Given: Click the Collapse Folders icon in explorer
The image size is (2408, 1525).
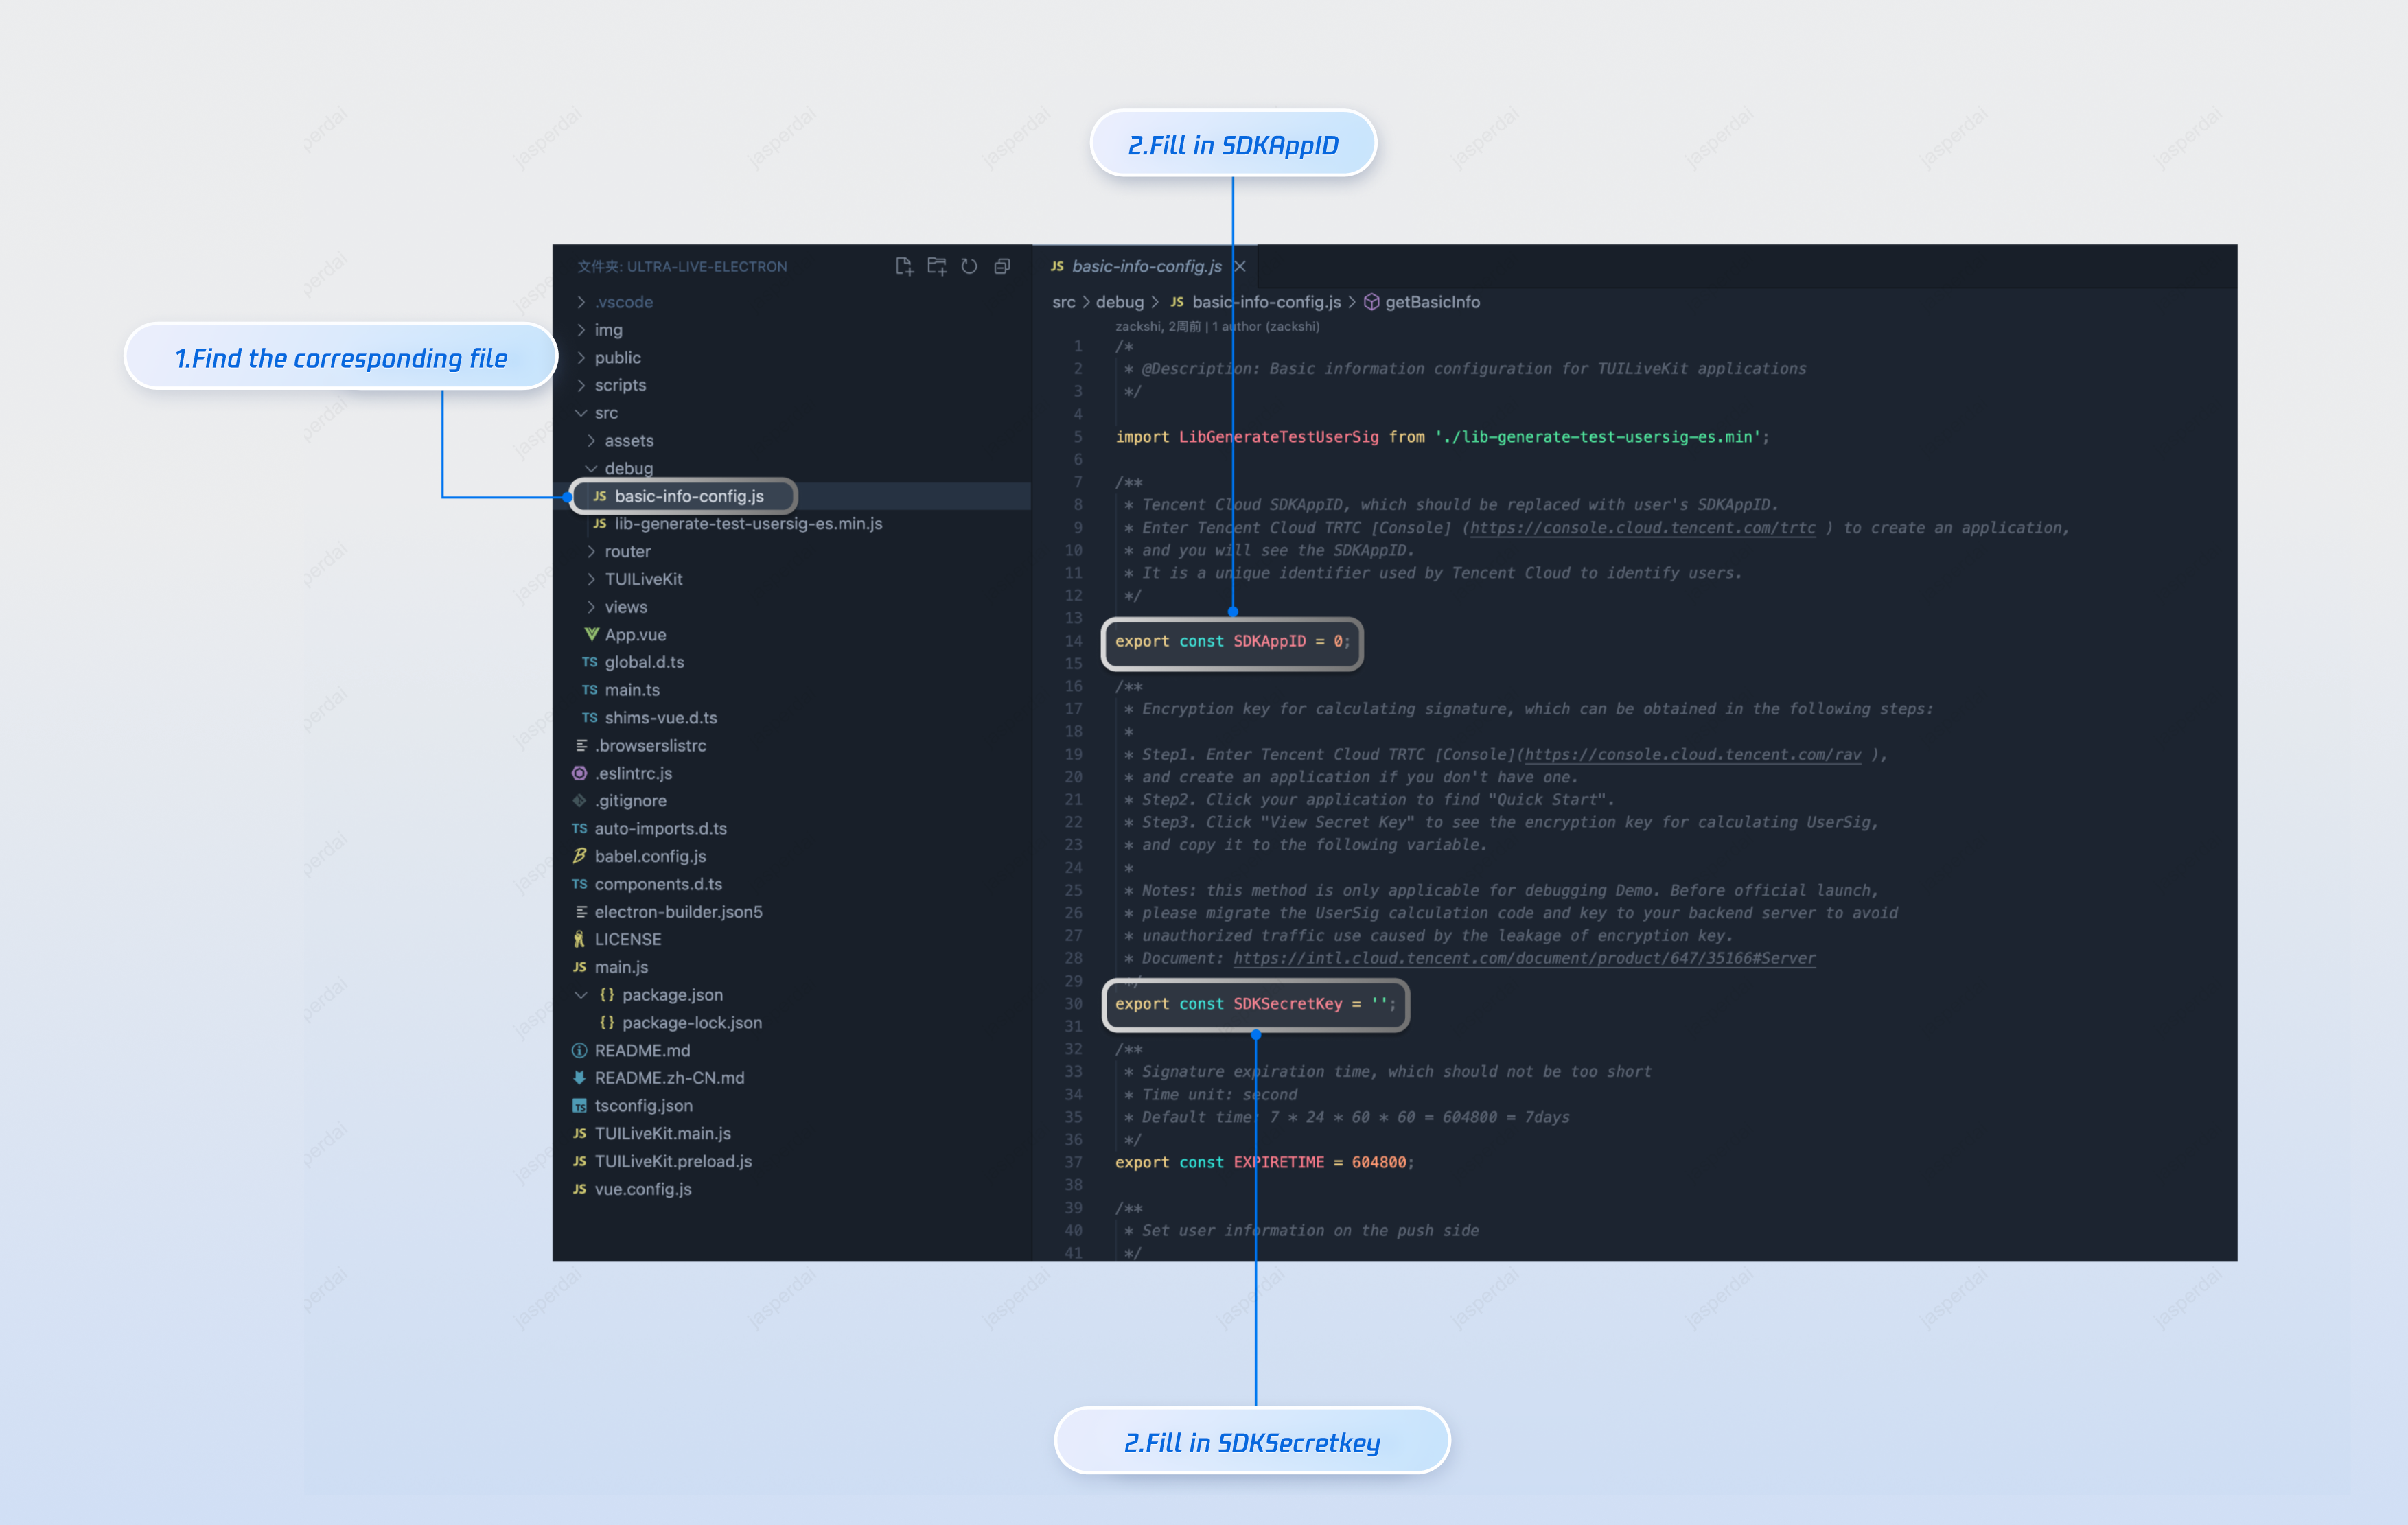Looking at the screenshot, I should pyautogui.click(x=1002, y=266).
